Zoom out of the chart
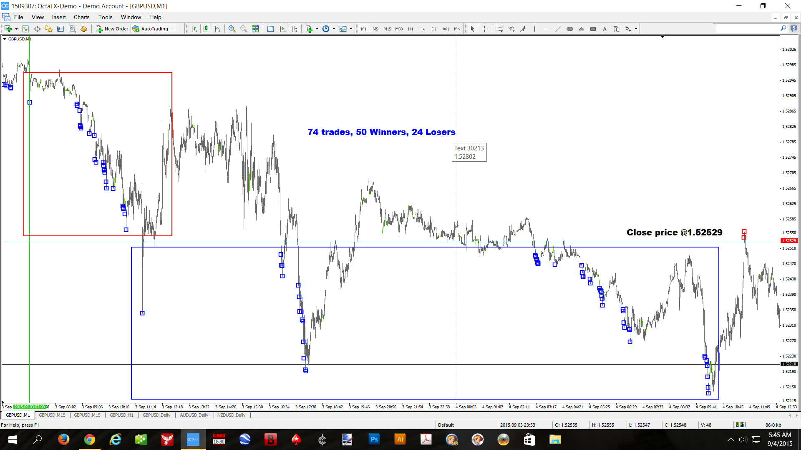Image resolution: width=801 pixels, height=450 pixels. [244, 29]
